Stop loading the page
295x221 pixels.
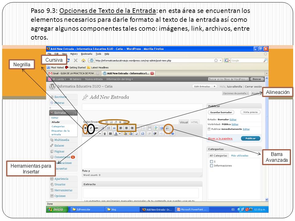pos(76,60)
